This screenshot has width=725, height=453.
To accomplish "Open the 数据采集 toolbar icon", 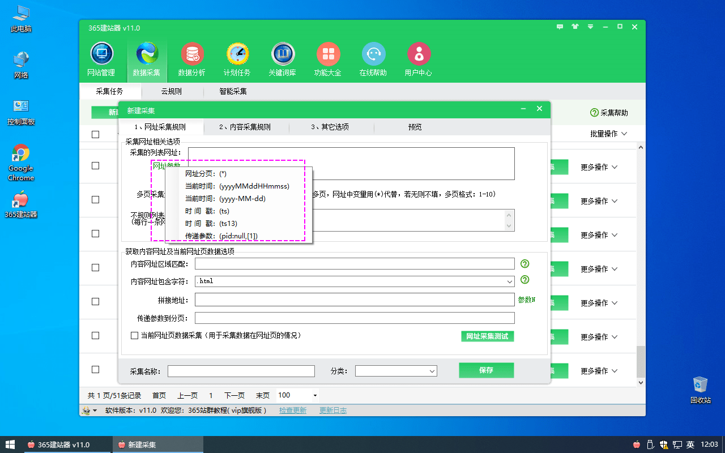I will (x=147, y=59).
